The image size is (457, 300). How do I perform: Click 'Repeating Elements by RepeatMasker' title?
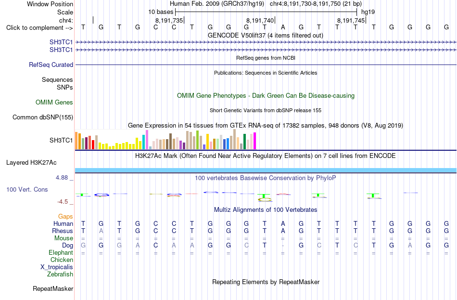266,282
